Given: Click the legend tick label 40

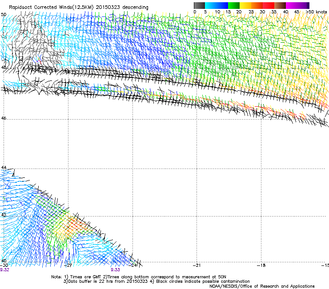Looking at the screenshot, I should 285,12.
